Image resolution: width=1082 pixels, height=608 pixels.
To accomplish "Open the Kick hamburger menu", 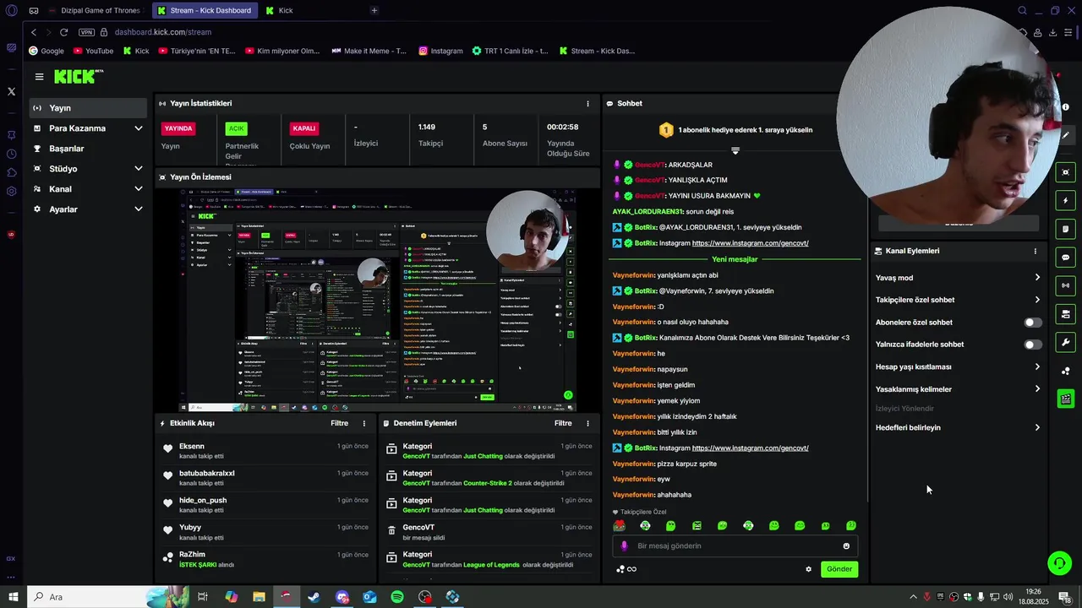I will coord(39,76).
